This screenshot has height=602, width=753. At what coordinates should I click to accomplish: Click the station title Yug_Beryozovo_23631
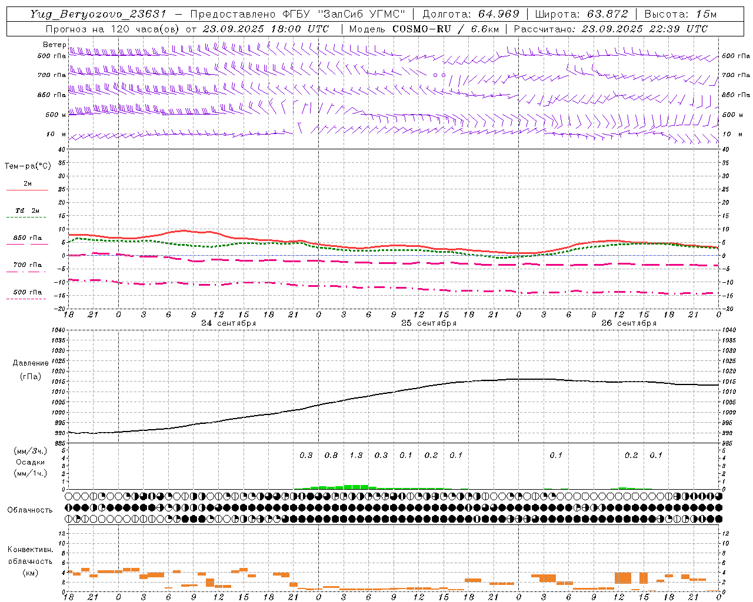(x=98, y=14)
